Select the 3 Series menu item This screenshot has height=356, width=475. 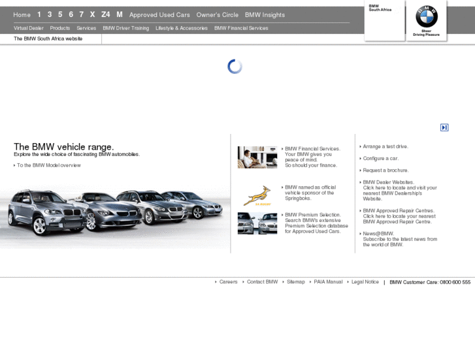point(50,14)
